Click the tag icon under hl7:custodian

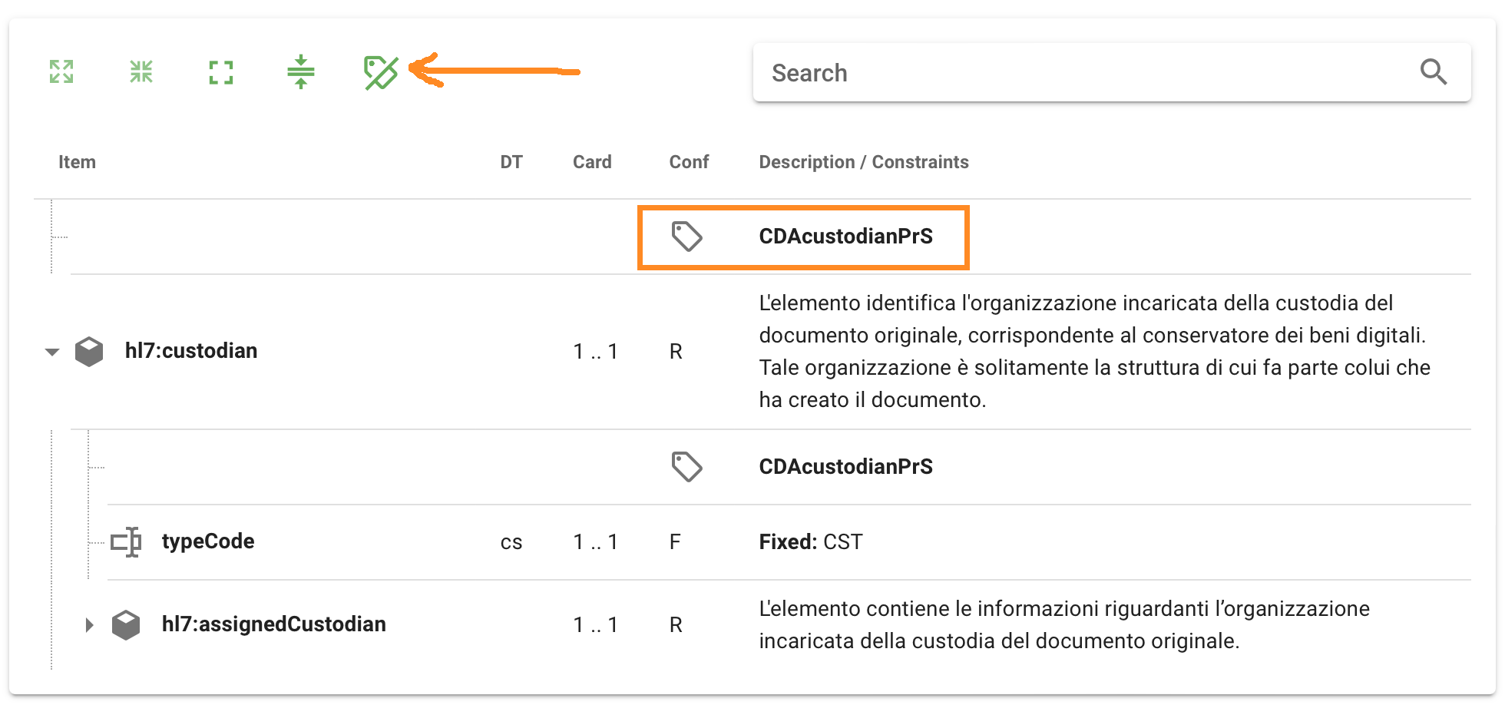pyautogui.click(x=686, y=467)
